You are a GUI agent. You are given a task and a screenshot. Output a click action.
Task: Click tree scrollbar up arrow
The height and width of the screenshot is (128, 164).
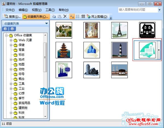point(45,35)
